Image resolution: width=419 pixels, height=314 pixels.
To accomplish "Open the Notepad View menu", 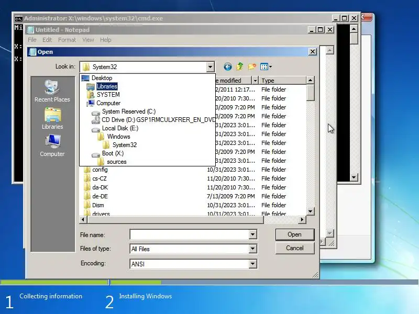I will click(88, 40).
